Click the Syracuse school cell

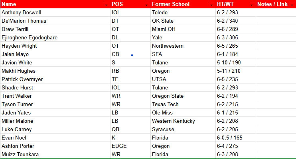point(163,129)
